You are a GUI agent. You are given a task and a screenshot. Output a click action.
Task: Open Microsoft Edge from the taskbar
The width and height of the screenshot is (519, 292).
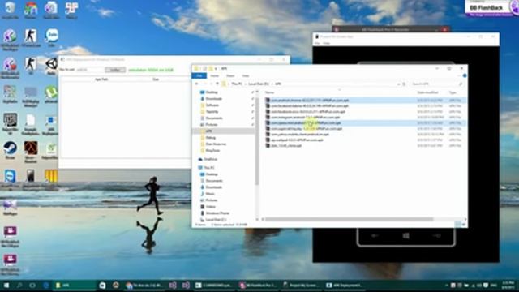pos(45,286)
